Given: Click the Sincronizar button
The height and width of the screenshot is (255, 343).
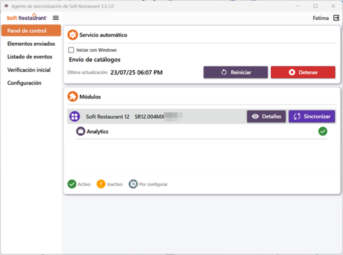Looking at the screenshot, I should pos(312,116).
